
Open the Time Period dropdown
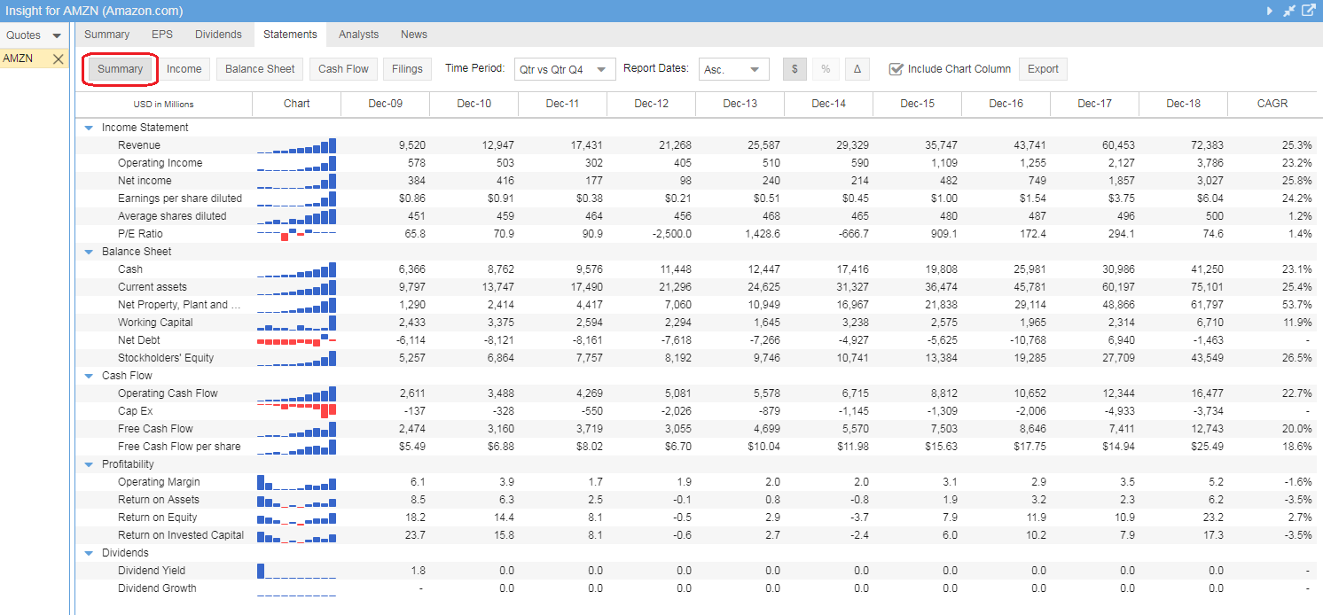click(x=565, y=69)
